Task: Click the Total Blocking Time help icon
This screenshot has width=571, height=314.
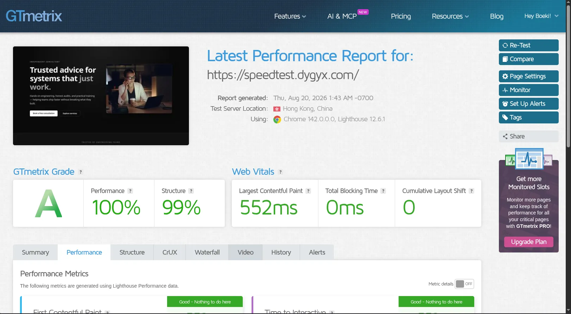Action: click(383, 191)
